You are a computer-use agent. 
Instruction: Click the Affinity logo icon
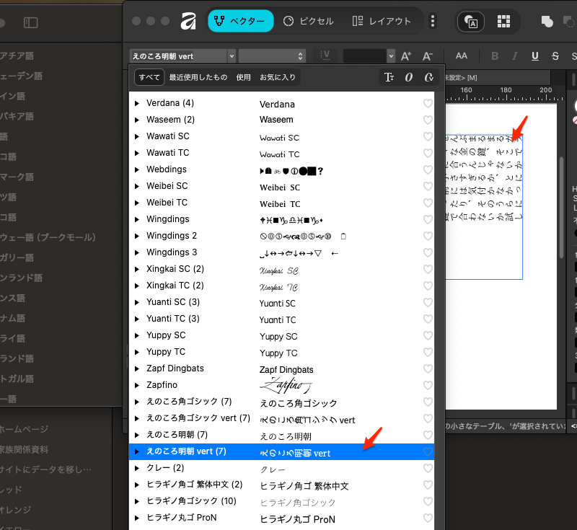[189, 21]
